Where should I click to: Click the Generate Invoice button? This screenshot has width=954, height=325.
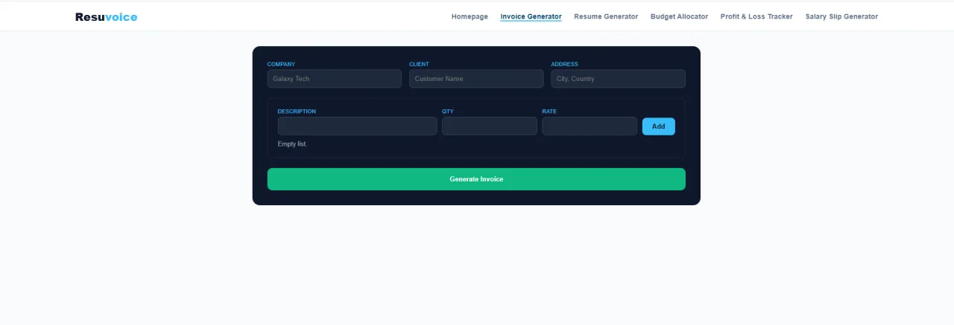click(476, 179)
